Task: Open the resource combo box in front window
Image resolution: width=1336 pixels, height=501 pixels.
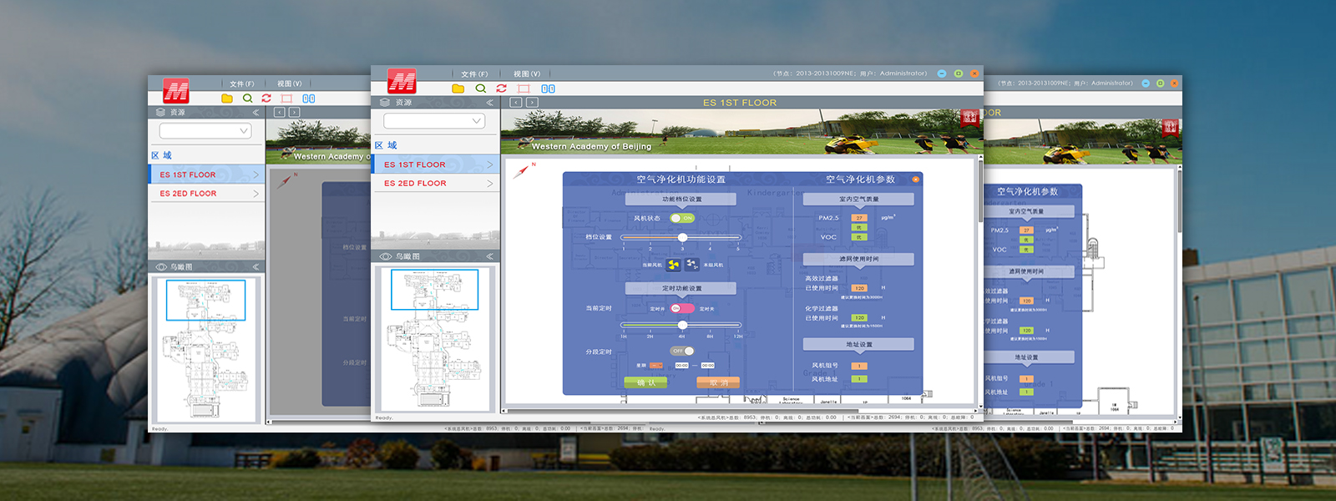Action: pos(434,121)
